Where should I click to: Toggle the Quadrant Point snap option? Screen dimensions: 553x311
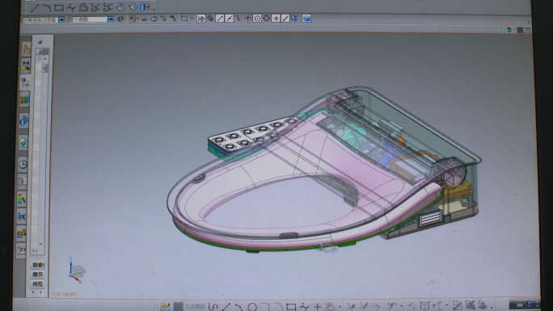[266, 19]
